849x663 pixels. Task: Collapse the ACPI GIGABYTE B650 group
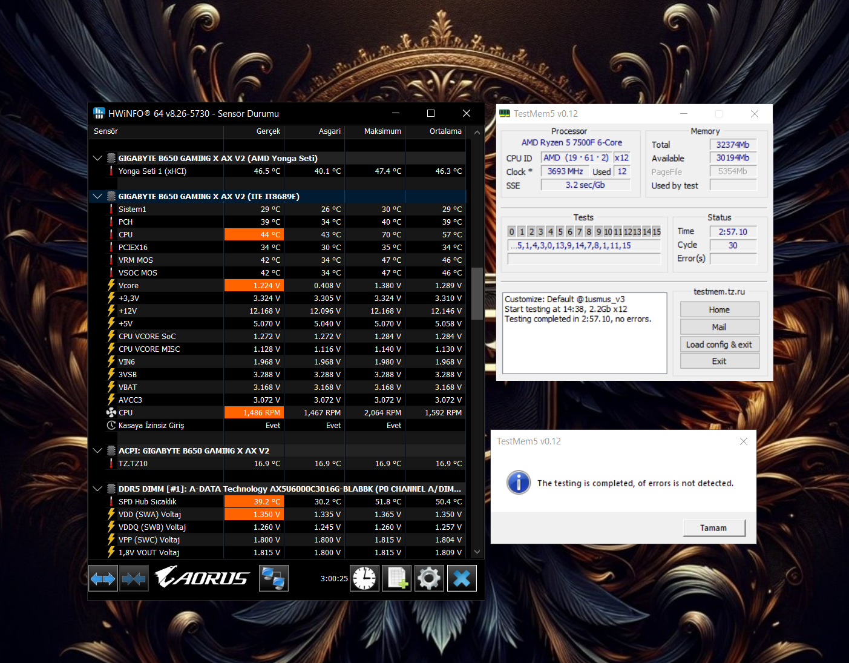pos(97,450)
